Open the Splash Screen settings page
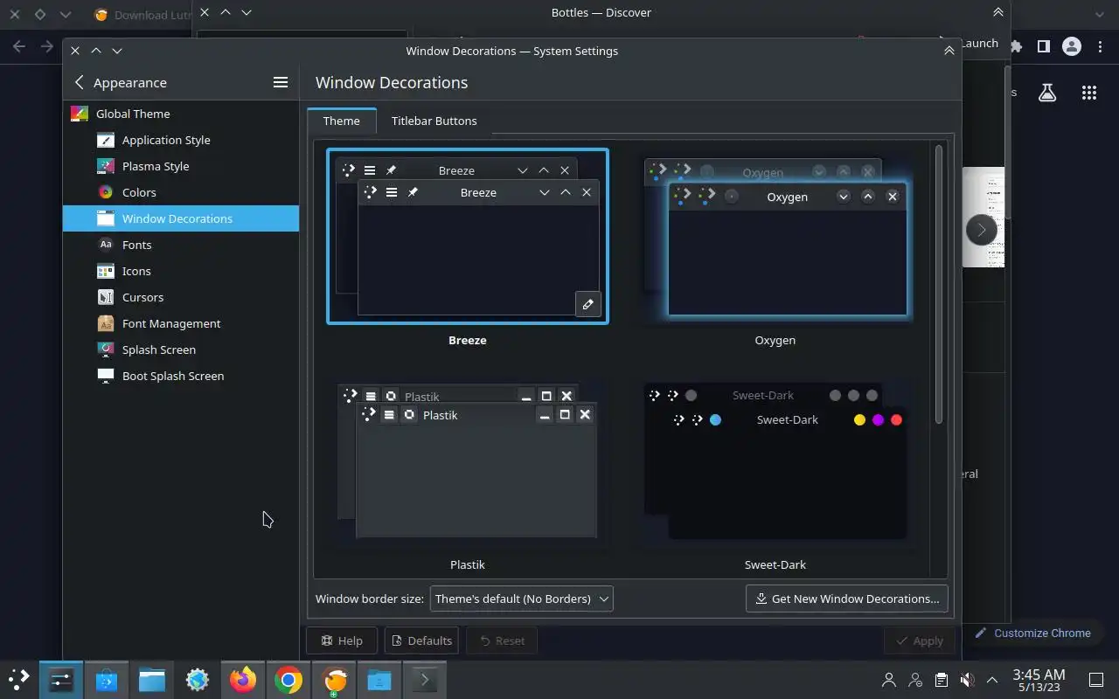The width and height of the screenshot is (1119, 699). click(181, 349)
